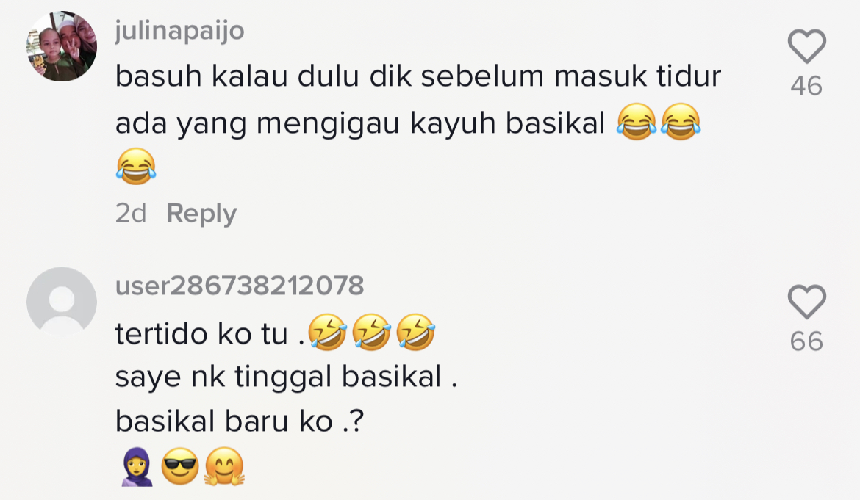Click the laughing emojis after "kayuh basikal"
860x500 pixels.
tap(659, 123)
